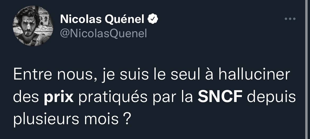Image resolution: width=310 pixels, height=139 pixels.
Task: Open the @NicolasQuenel handle link
Action: 103,33
